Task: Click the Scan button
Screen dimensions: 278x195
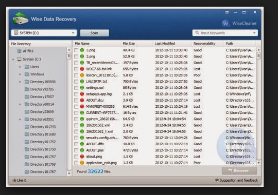Action: coord(95,33)
